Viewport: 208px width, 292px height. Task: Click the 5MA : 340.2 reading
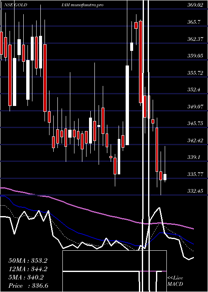(x=26, y=277)
